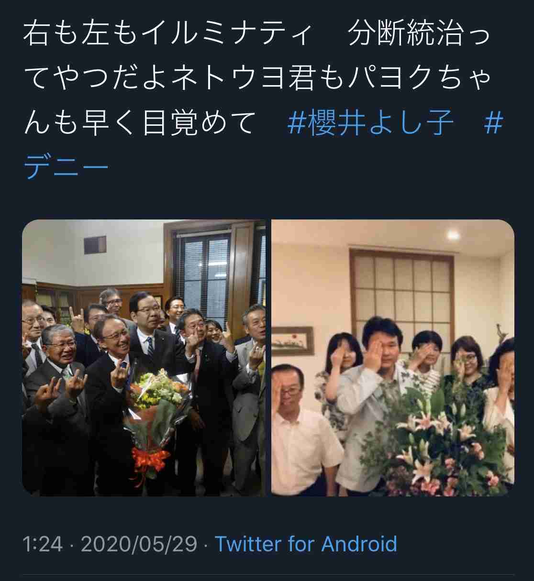Click the framed wall picture in right photo
534x581 pixels.
(292, 340)
